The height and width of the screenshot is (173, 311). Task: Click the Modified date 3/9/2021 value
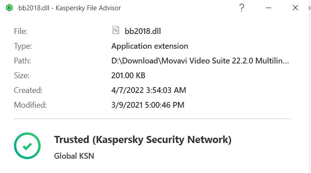148,105
